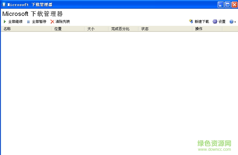Click the 设置 label
The image size is (238, 155).
[x=222, y=22]
